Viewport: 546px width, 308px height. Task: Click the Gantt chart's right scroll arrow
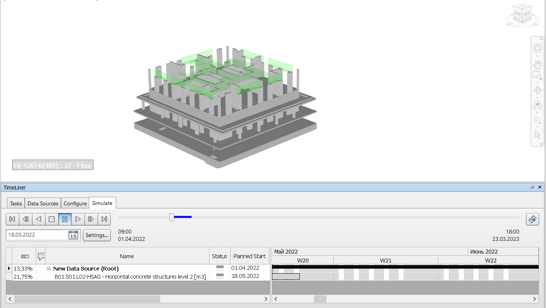(535, 299)
